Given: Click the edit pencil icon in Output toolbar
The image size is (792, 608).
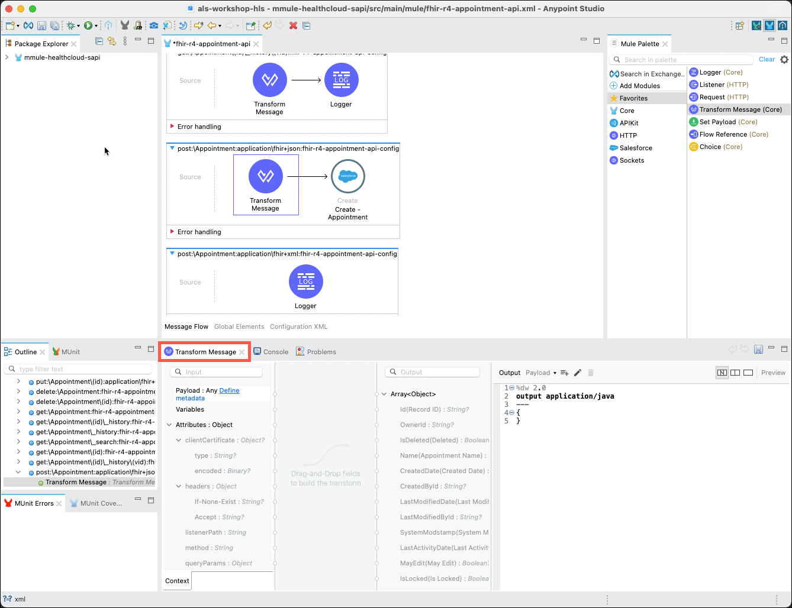Looking at the screenshot, I should 578,373.
